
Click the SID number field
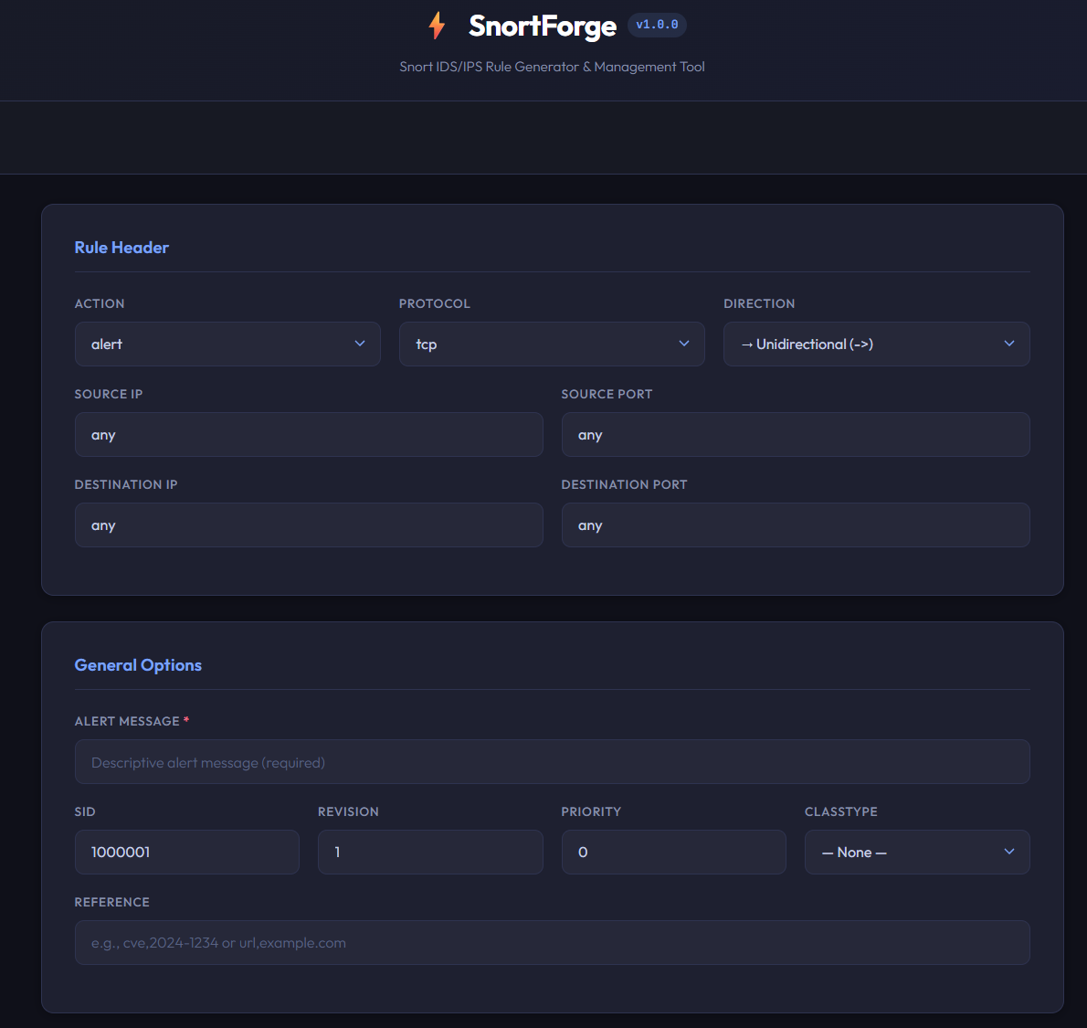(187, 853)
